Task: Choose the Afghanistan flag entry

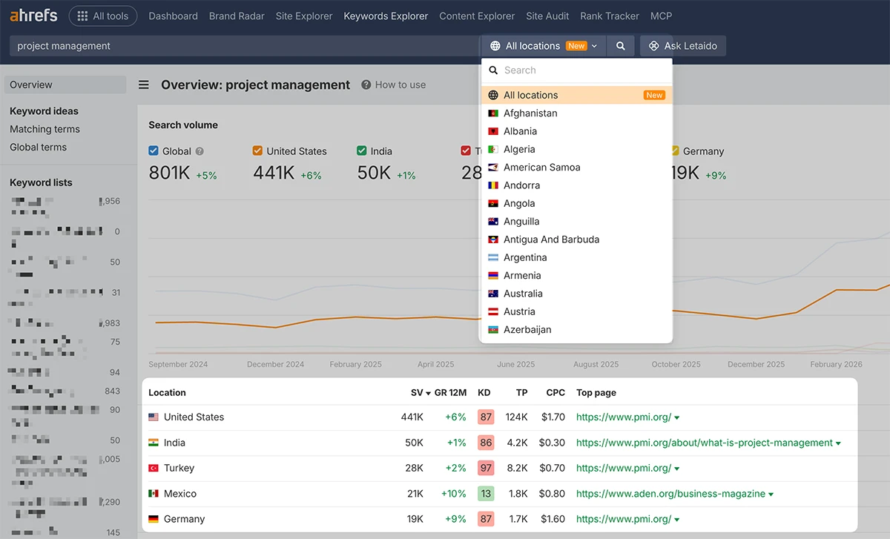Action: 576,113
